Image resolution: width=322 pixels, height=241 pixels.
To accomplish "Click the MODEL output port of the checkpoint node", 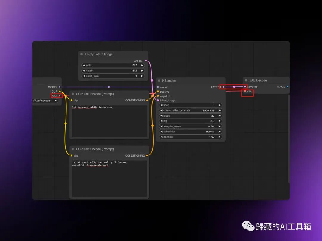I will click(x=60, y=87).
